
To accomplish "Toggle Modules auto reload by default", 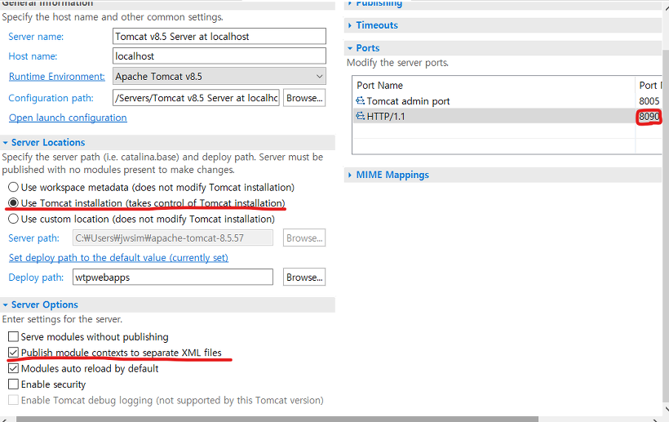I will 13,368.
